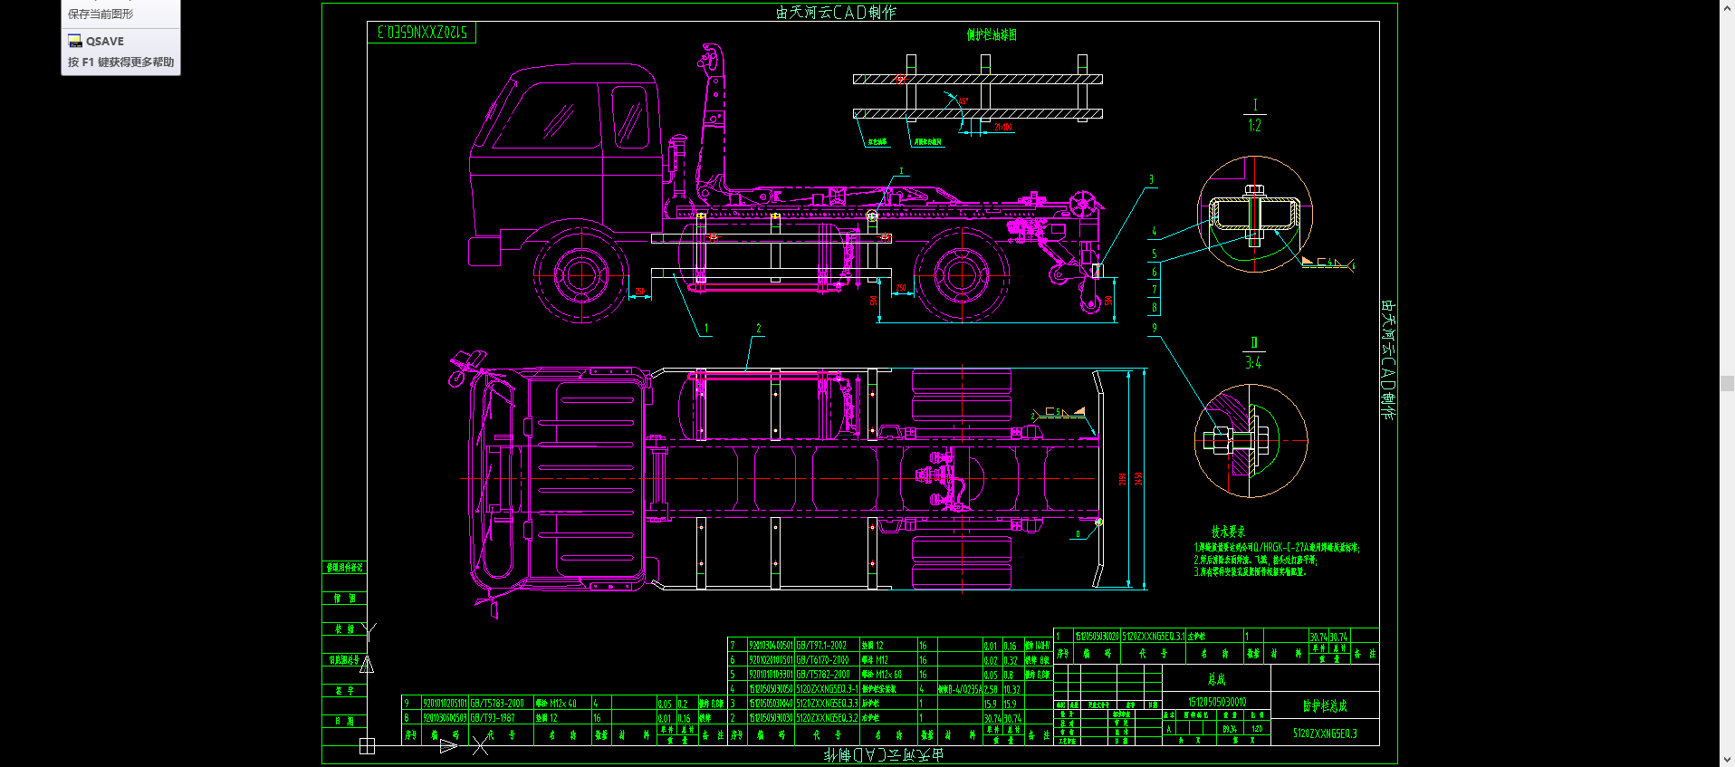This screenshot has height=767, width=1735.
Task: Select the '2159' overall width dimension
Action: coord(1139,478)
